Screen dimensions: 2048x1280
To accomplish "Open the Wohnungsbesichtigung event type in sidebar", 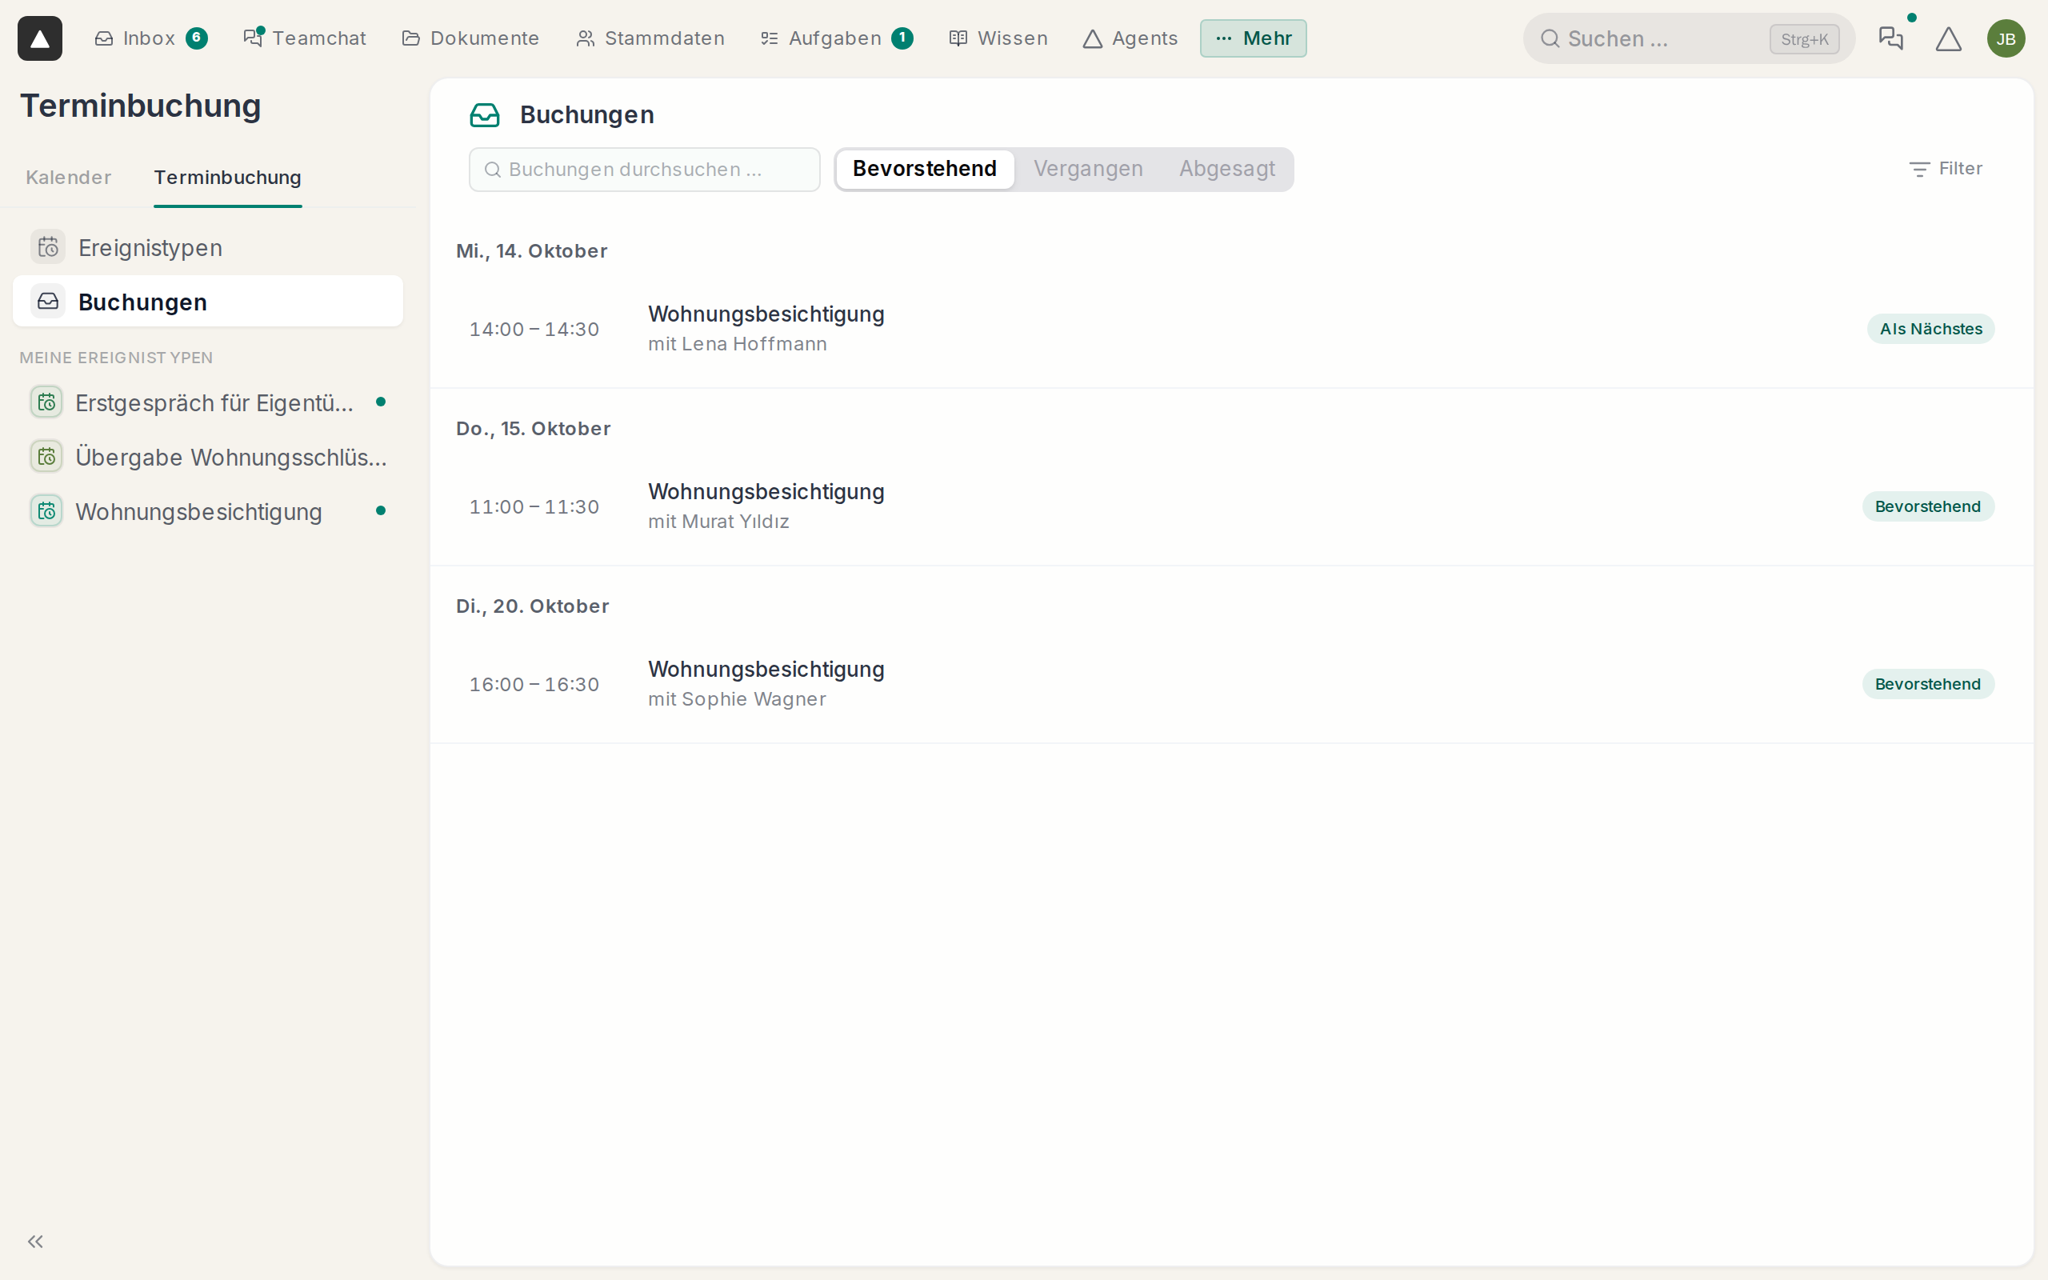I will pyautogui.click(x=208, y=511).
